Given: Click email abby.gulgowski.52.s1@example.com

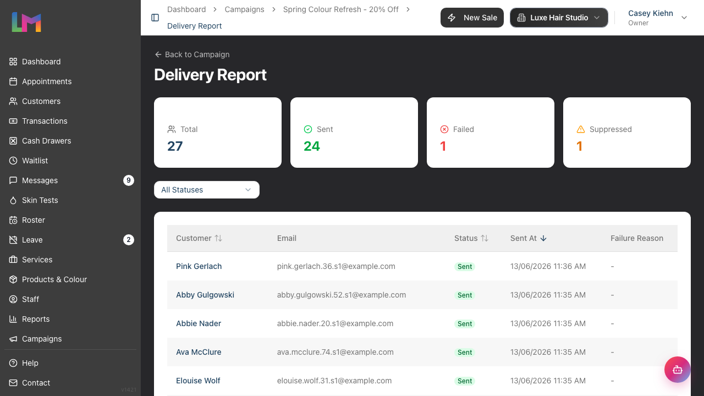Looking at the screenshot, I should 342,295.
